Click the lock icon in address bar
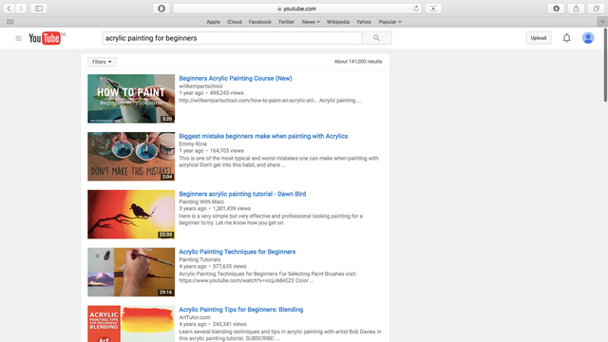The height and width of the screenshot is (342, 608). click(279, 9)
